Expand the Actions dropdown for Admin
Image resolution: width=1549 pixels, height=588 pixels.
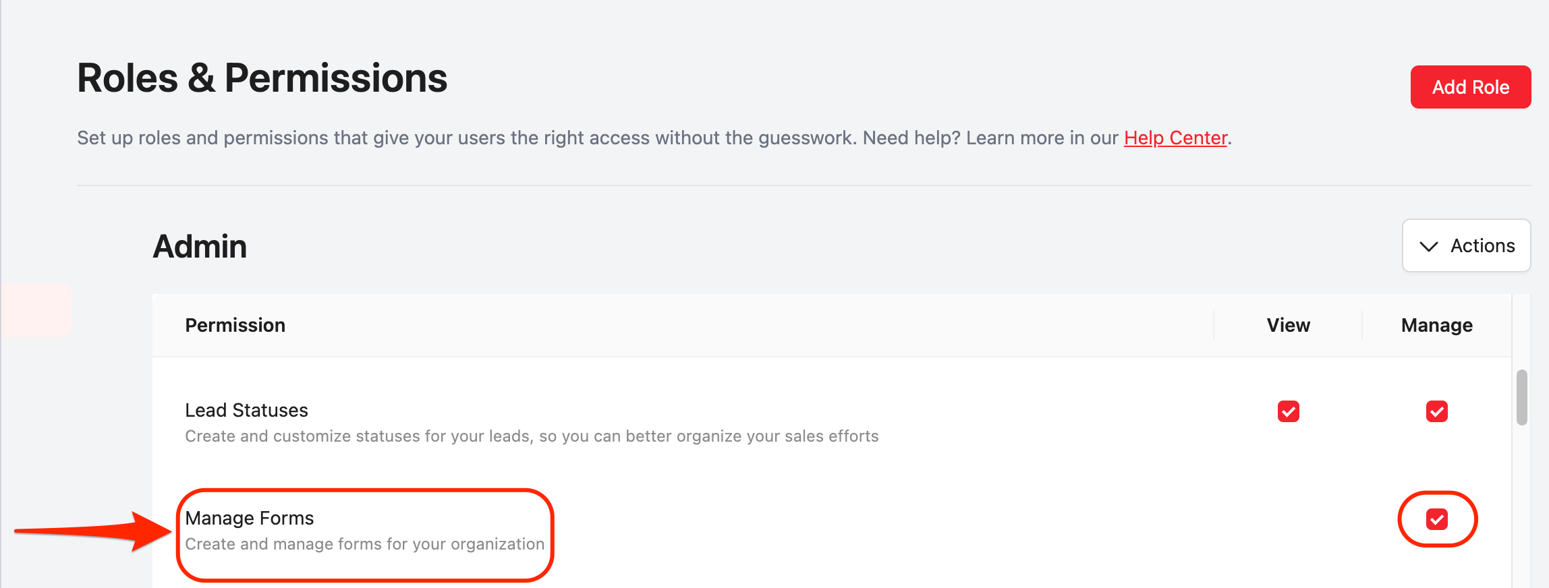1466,245
